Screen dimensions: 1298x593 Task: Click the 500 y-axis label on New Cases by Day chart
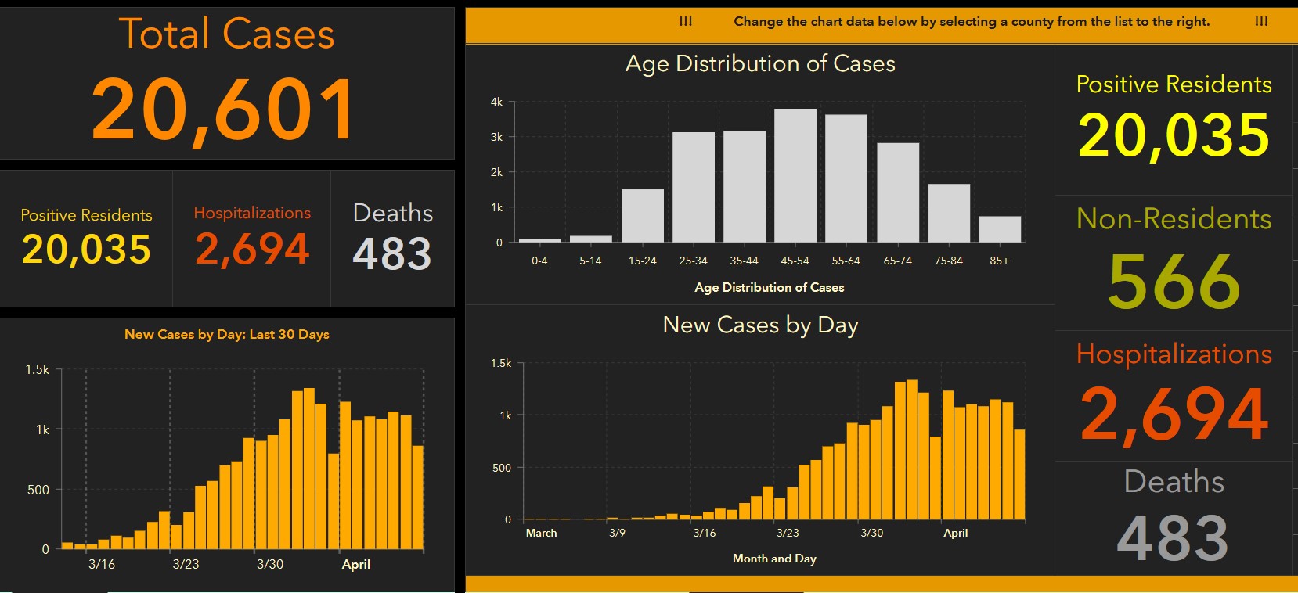pyautogui.click(x=502, y=468)
